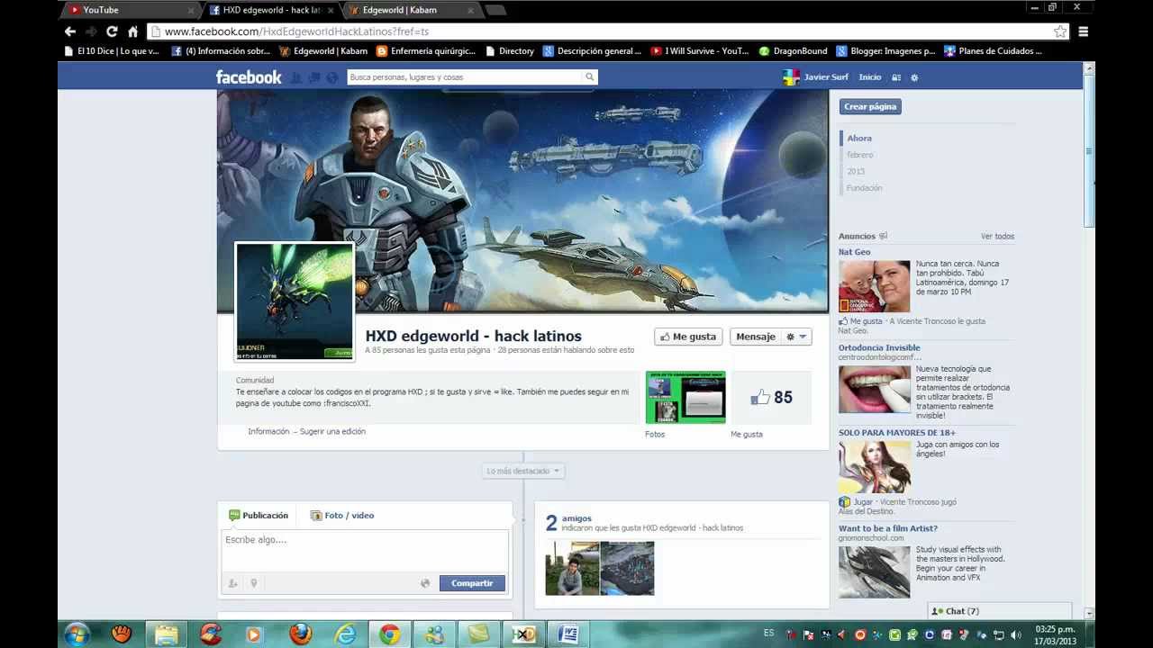Go back with the browser back arrow
Viewport: 1153px width, 648px height.
(70, 31)
